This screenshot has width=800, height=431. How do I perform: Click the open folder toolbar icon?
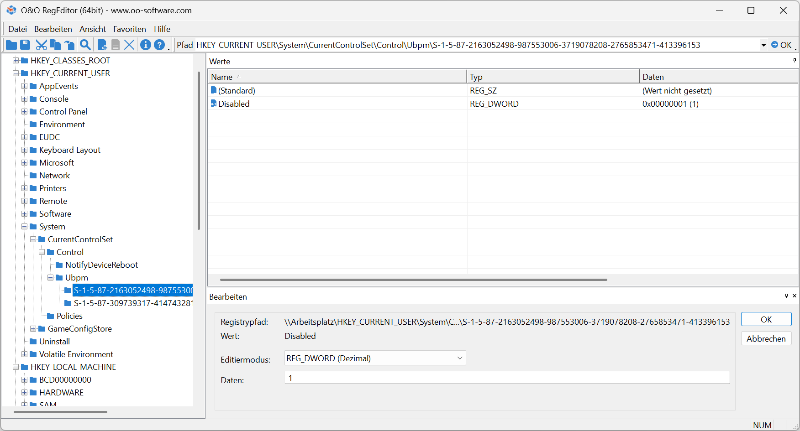click(x=11, y=45)
